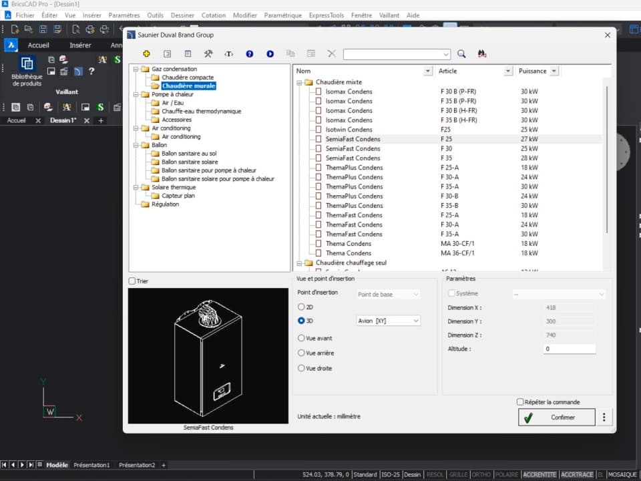Click the binoculars find icon

pyautogui.click(x=482, y=54)
